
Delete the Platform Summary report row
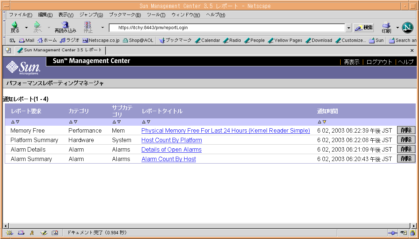tap(406, 140)
